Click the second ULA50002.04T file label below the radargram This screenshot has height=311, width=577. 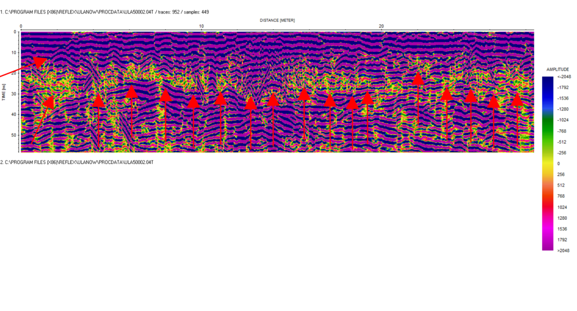click(x=77, y=162)
